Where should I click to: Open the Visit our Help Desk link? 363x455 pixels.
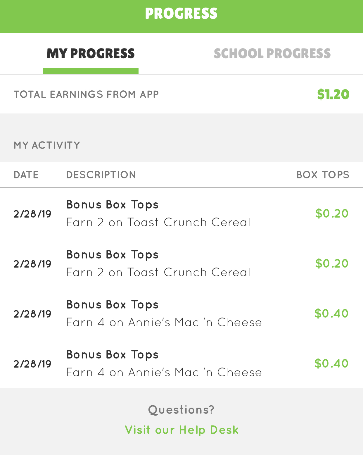point(181,430)
